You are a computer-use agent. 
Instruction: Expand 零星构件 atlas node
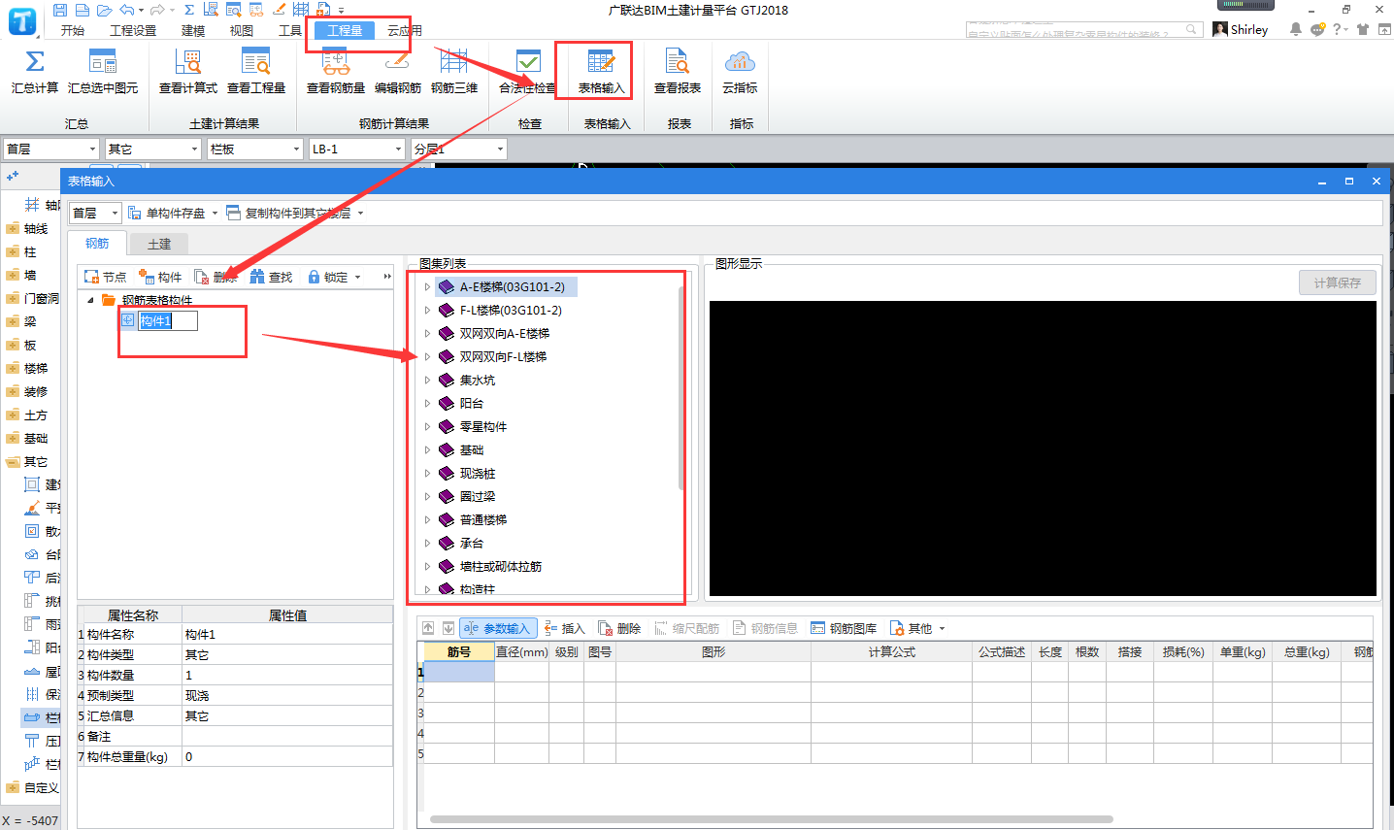click(427, 426)
